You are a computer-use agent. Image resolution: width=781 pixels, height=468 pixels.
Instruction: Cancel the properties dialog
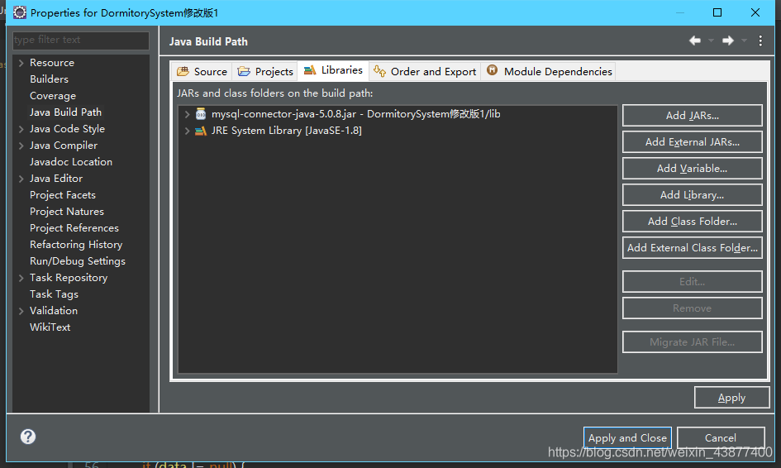pyautogui.click(x=720, y=438)
